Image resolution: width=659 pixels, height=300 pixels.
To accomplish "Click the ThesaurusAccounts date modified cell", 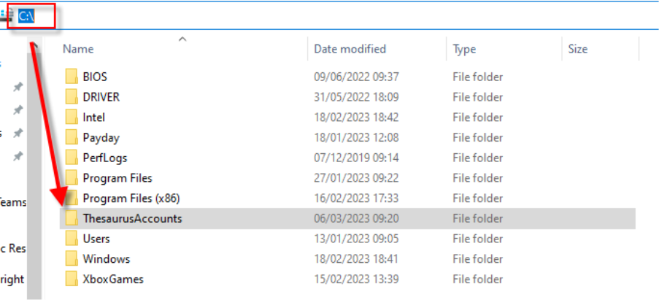I will point(356,218).
